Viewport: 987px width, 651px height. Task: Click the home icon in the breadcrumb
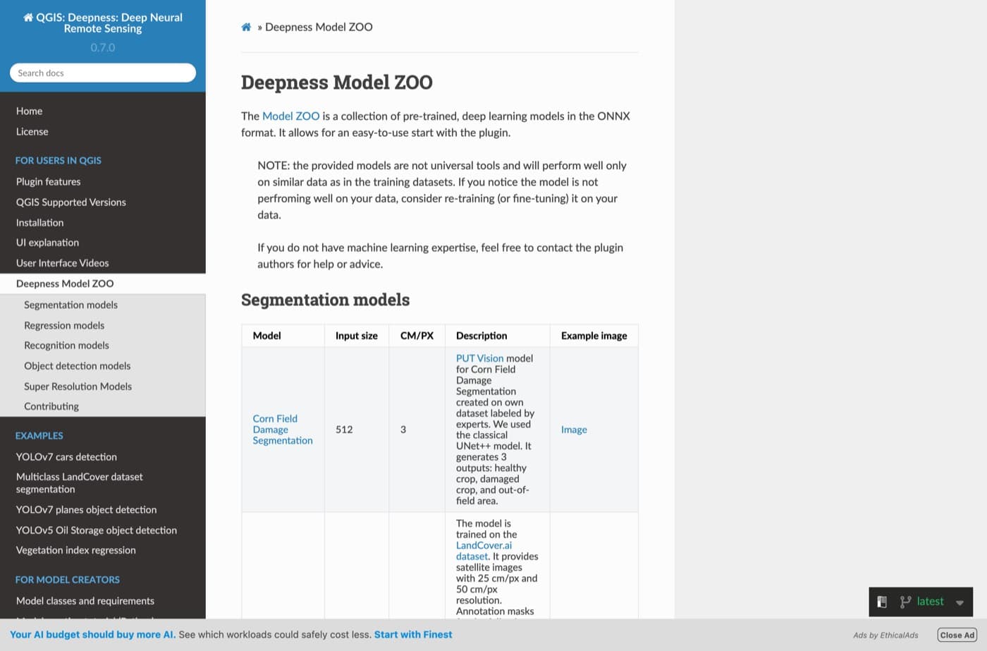click(x=246, y=27)
